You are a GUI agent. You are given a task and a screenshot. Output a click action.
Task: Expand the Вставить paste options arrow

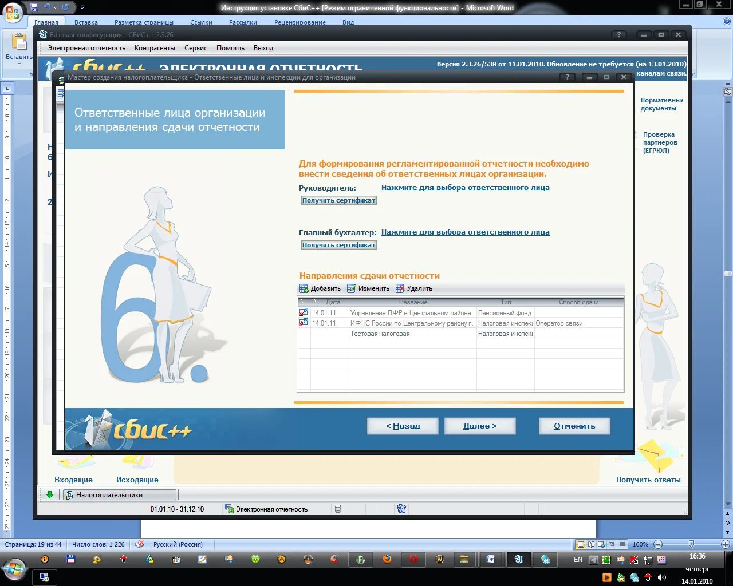(19, 64)
